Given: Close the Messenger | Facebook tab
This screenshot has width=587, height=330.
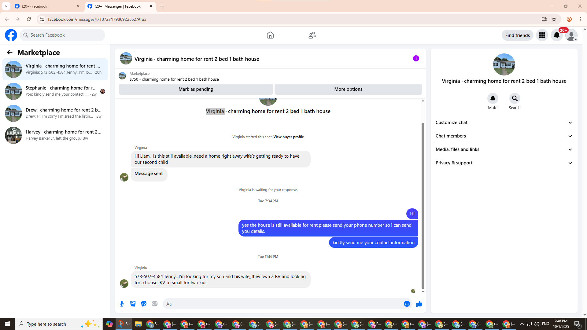Looking at the screenshot, I should [151, 6].
